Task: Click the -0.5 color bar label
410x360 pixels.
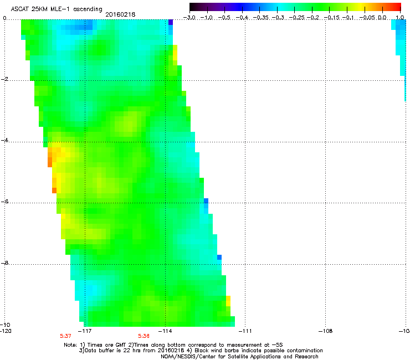Action: (224, 18)
